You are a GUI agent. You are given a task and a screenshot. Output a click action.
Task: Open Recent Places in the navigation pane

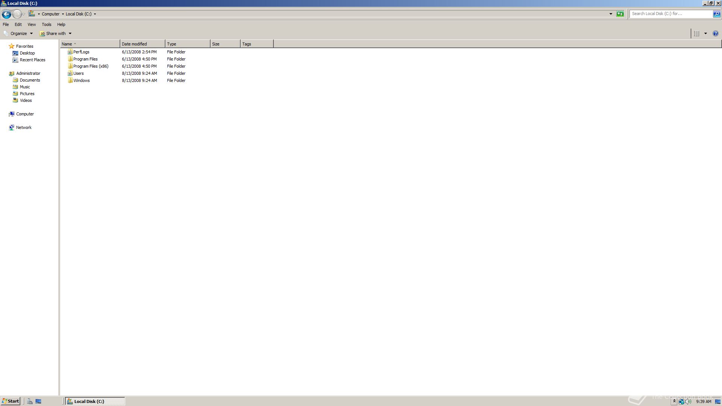point(32,60)
